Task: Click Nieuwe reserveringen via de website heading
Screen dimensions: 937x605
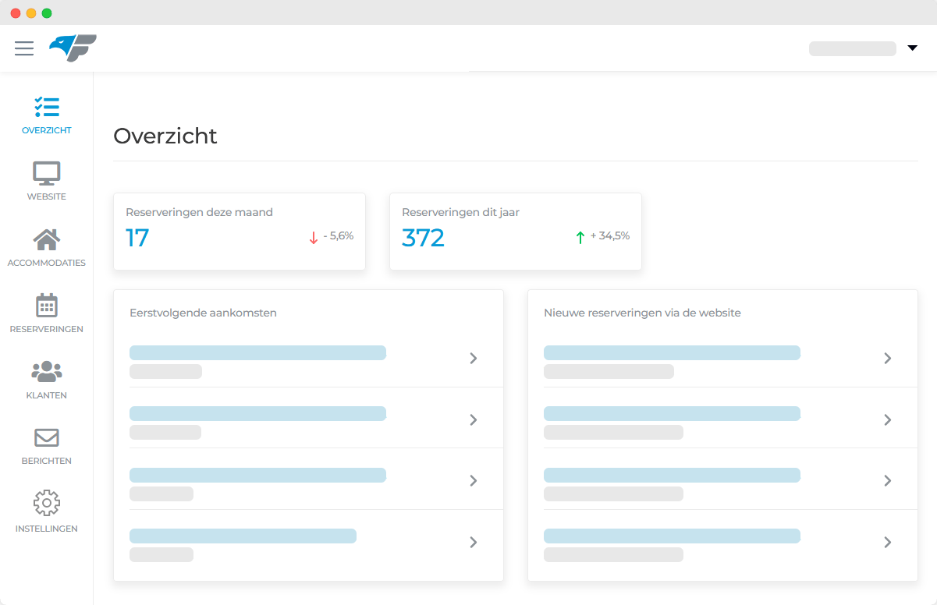Action: (642, 313)
